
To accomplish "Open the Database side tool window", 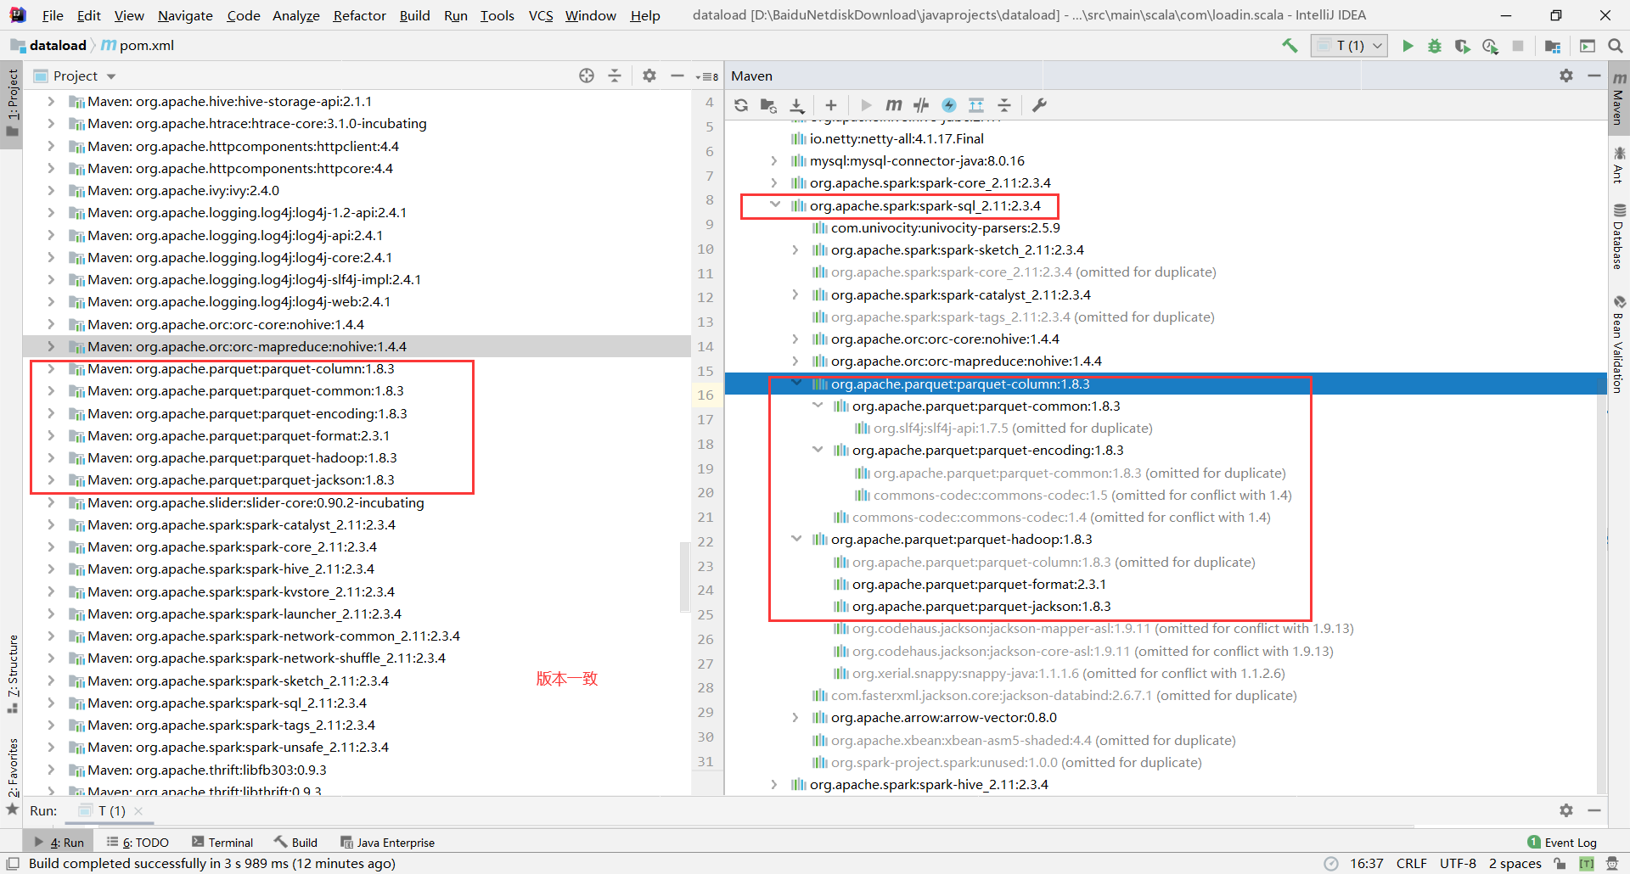I will click(1619, 237).
